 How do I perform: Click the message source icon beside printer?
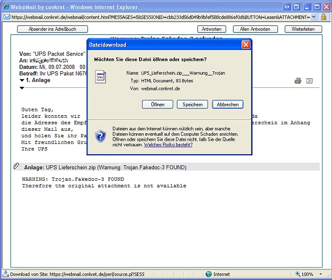[309, 81]
